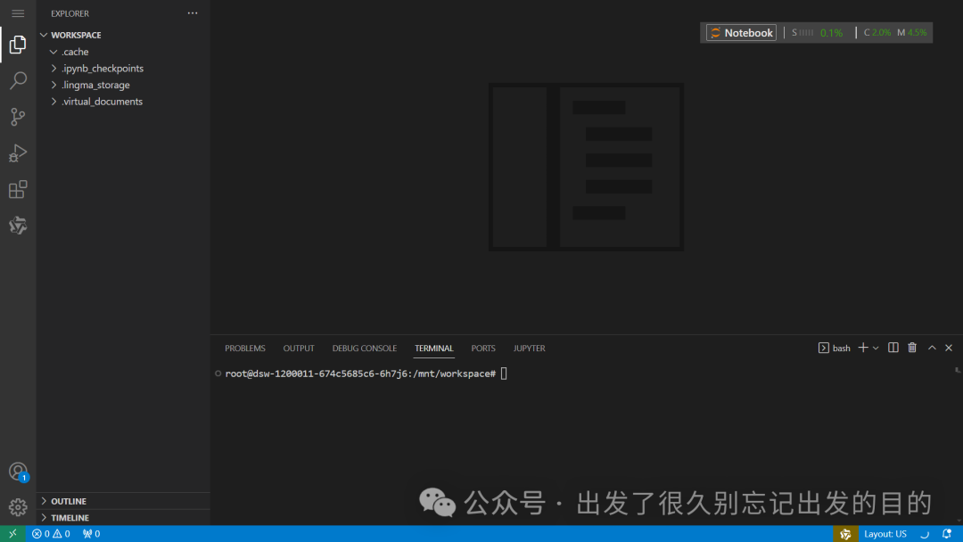This screenshot has width=963, height=542.
Task: Switch to the PROBLEMS tab
Action: point(244,348)
